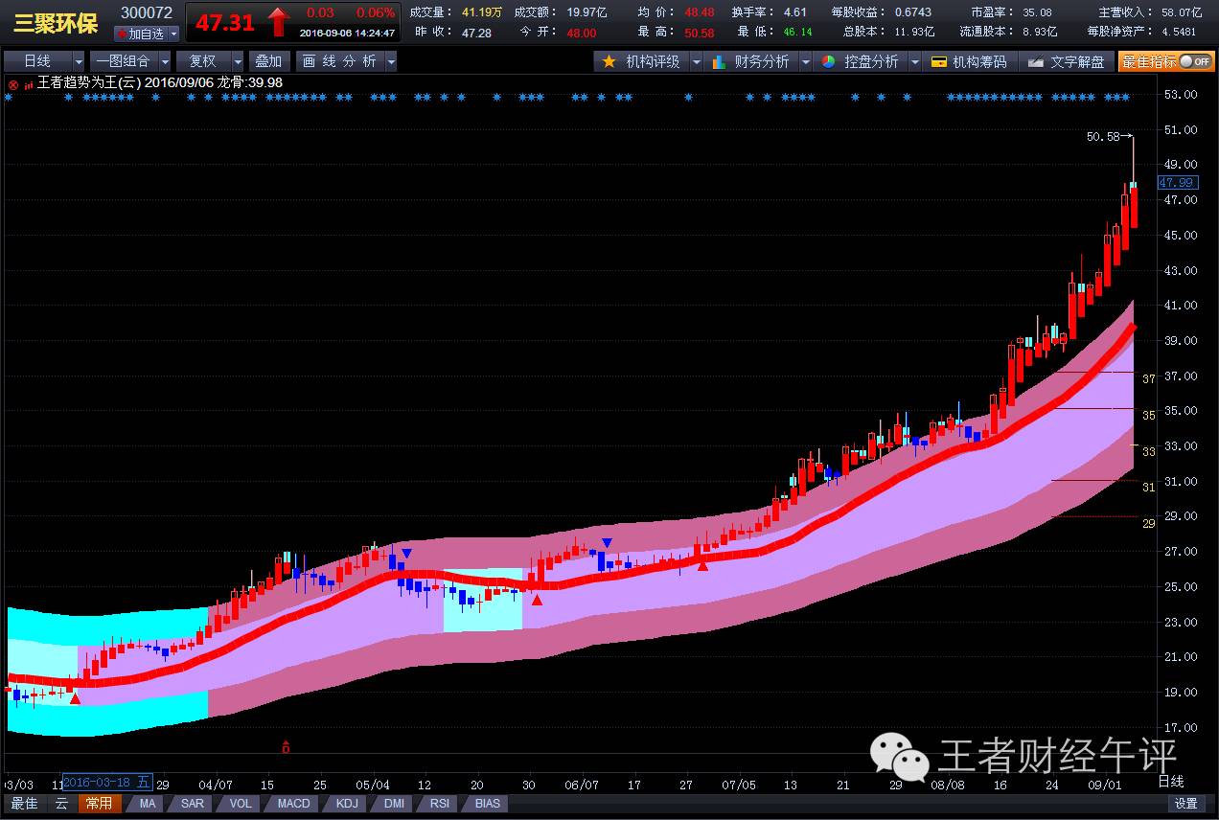Click the 47.99 price tag on axis
Image resolution: width=1219 pixels, height=820 pixels.
[1177, 182]
